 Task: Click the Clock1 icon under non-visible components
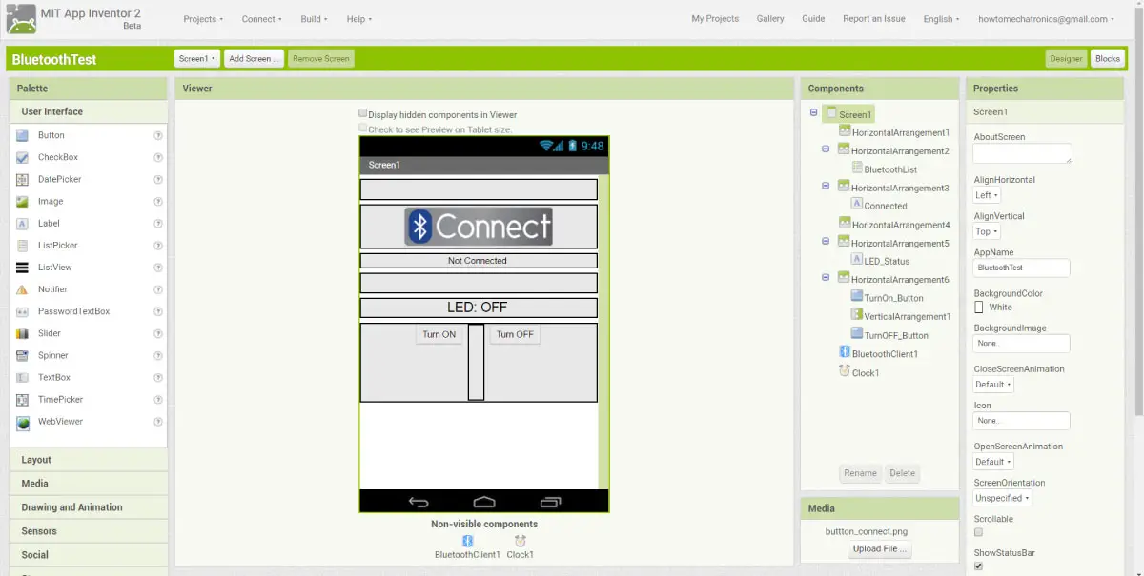coord(520,540)
